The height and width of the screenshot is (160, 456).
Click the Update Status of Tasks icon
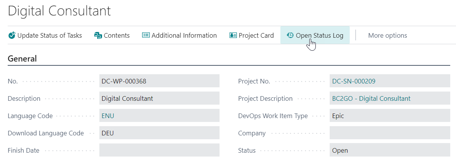click(12, 35)
